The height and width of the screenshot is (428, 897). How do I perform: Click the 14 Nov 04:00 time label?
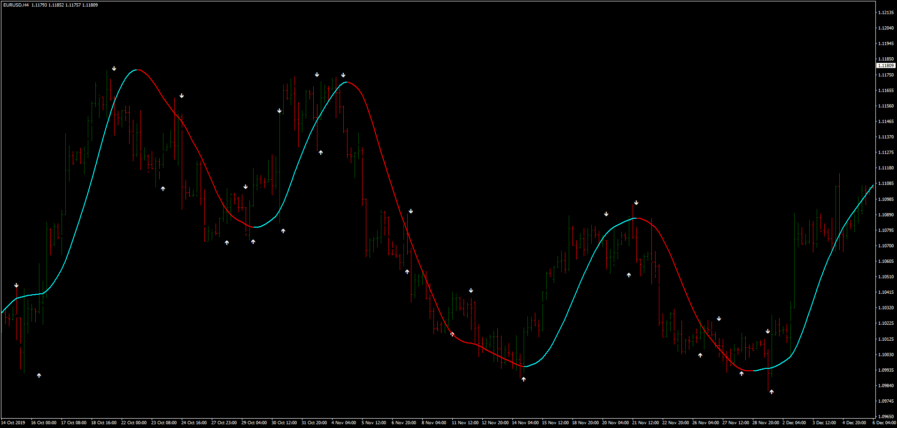525,423
